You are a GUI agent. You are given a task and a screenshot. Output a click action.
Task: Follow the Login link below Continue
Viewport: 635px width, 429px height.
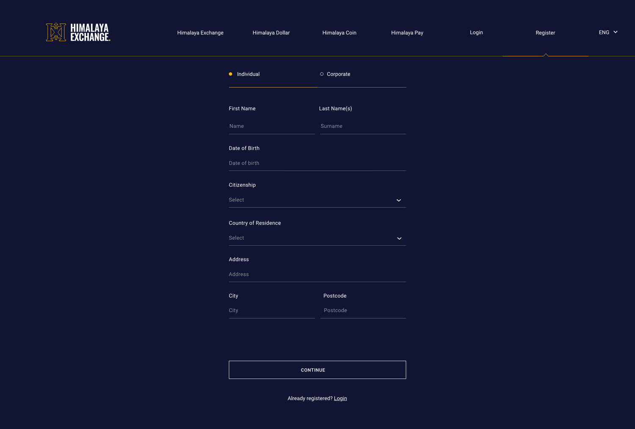coord(340,398)
